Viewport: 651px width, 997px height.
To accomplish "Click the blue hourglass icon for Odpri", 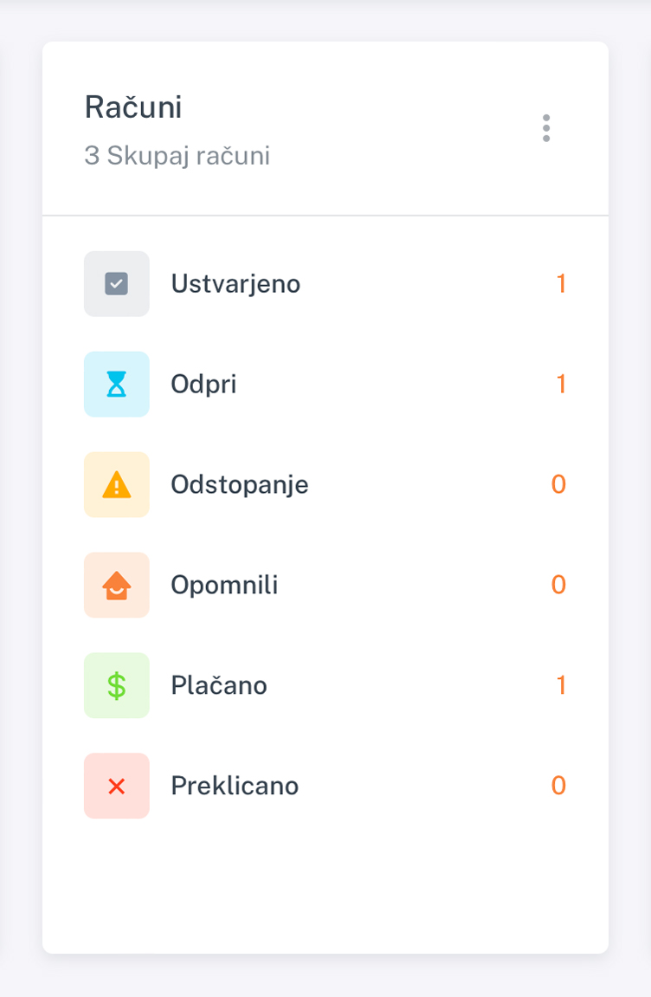I will pyautogui.click(x=116, y=384).
